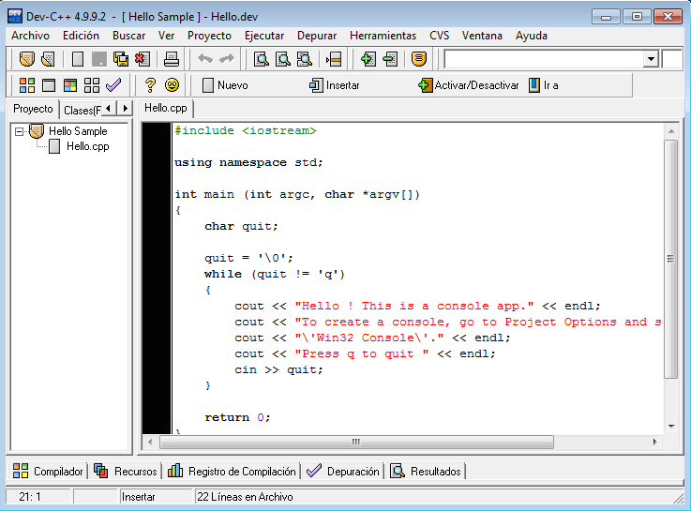
Task: Select Hello.cpp in the project tree
Action: tap(87, 146)
